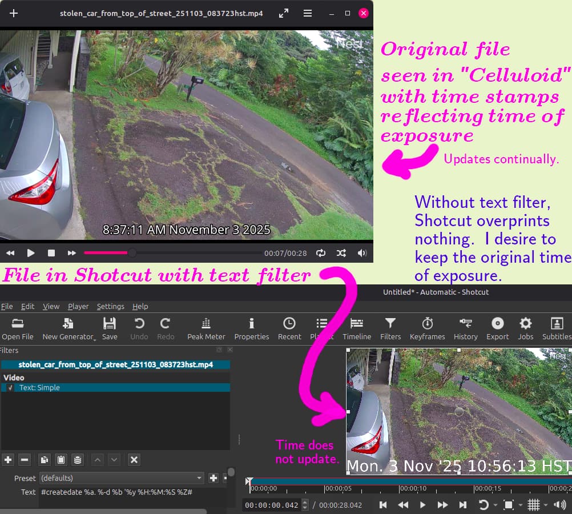
Task: Expand the Preset dropdown
Action: (x=199, y=478)
